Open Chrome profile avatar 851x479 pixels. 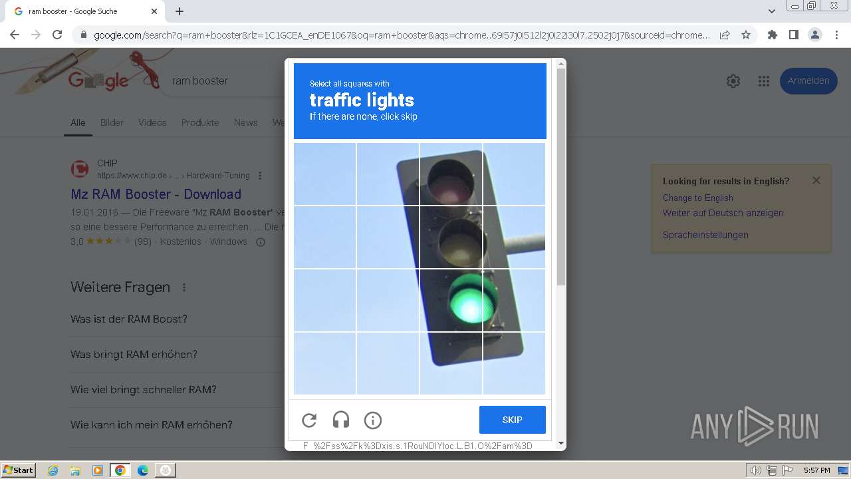[815, 35]
